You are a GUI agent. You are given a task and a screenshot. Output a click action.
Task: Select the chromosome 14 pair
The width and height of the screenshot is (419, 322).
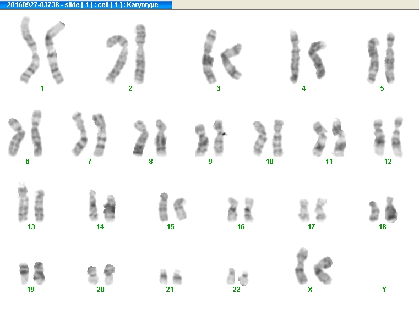[x=102, y=206]
